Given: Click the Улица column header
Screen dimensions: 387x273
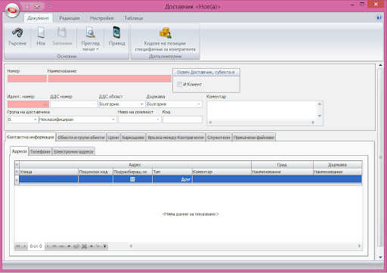Looking at the screenshot, I should click(48, 172).
